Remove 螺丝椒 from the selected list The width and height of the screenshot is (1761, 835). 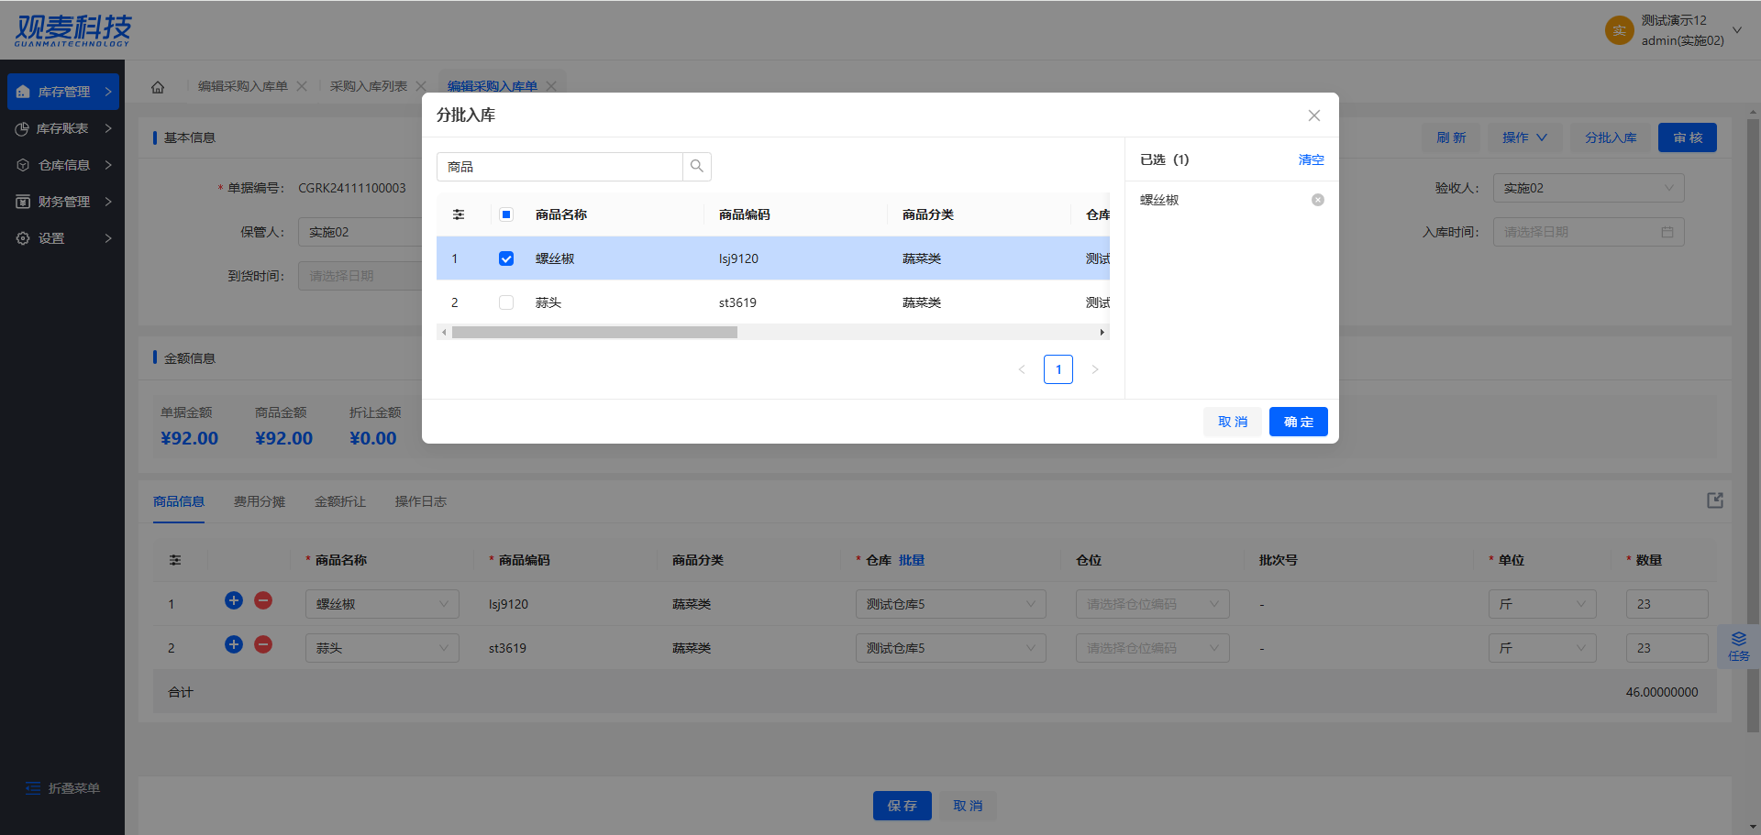point(1317,200)
